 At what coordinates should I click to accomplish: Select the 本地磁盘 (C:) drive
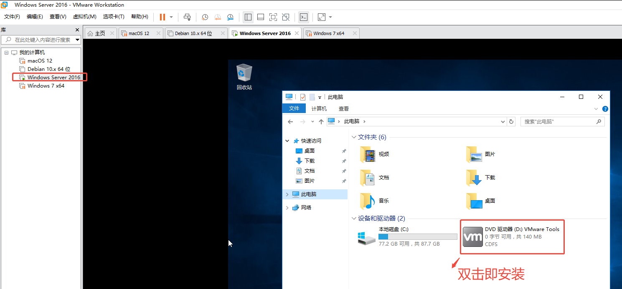tap(407, 237)
